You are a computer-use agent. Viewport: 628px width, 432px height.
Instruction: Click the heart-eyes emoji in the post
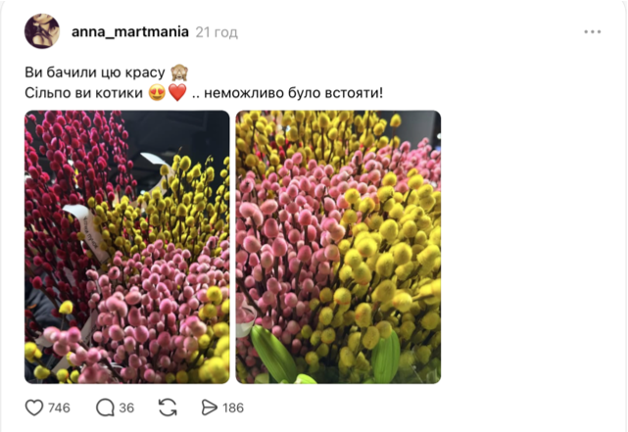[157, 93]
